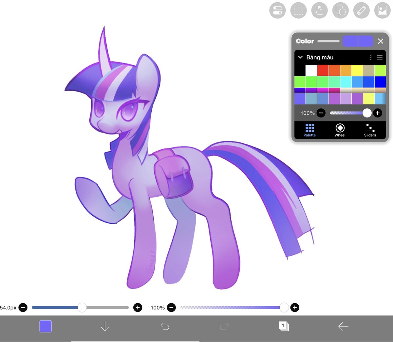Open the Material image tool

383,10
